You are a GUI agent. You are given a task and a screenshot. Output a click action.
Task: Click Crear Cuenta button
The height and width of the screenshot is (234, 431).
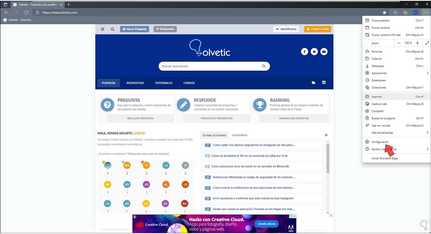point(318,29)
